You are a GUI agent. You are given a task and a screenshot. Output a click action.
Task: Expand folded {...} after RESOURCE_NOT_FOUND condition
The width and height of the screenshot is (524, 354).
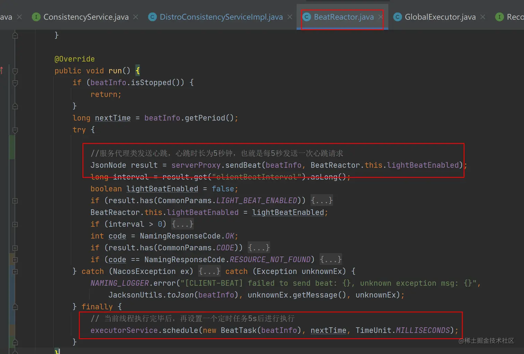point(331,259)
